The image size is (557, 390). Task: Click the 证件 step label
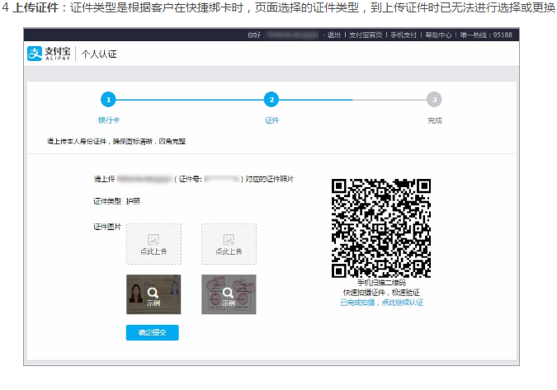271,120
